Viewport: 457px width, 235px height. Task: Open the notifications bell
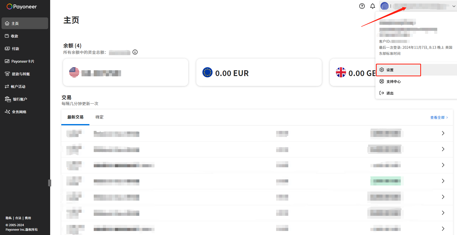(x=373, y=6)
